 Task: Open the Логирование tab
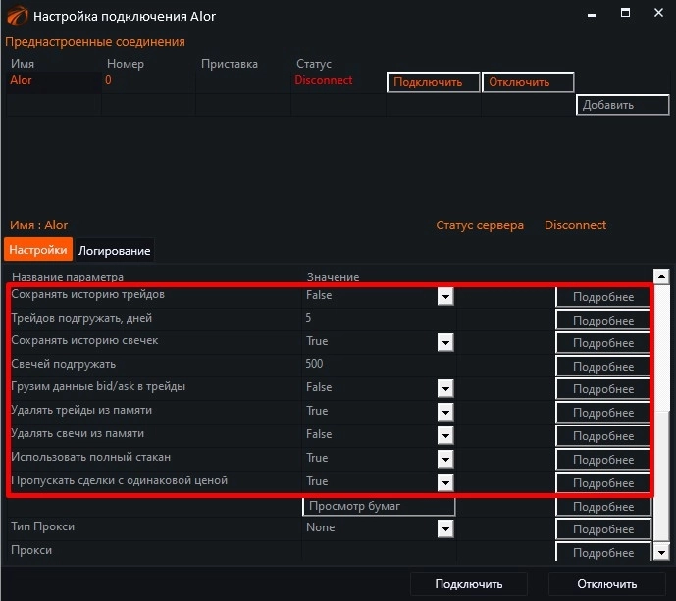[x=115, y=251]
